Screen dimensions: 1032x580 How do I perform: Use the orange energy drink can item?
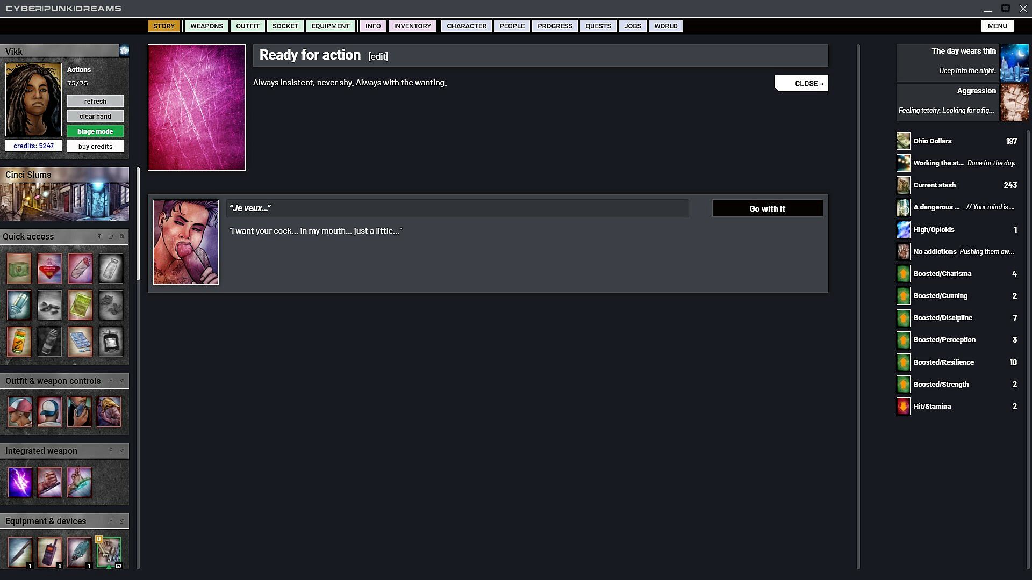(x=19, y=342)
